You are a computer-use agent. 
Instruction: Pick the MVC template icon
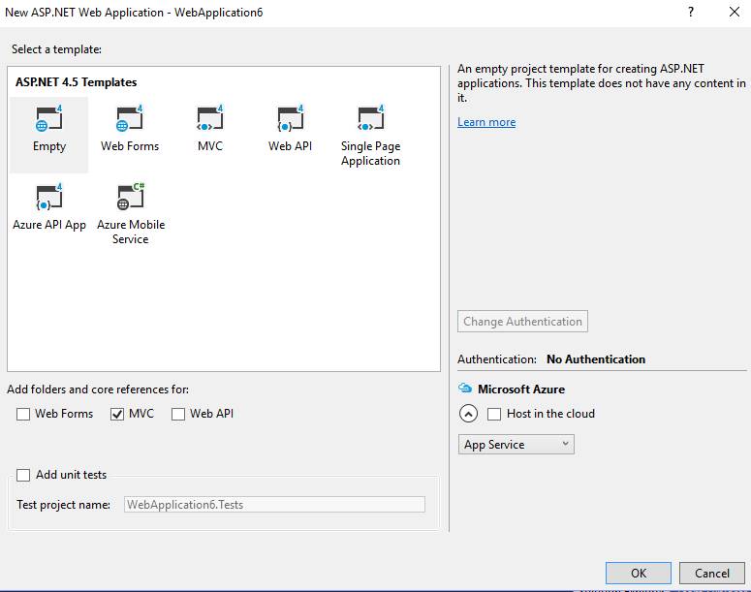coord(209,118)
